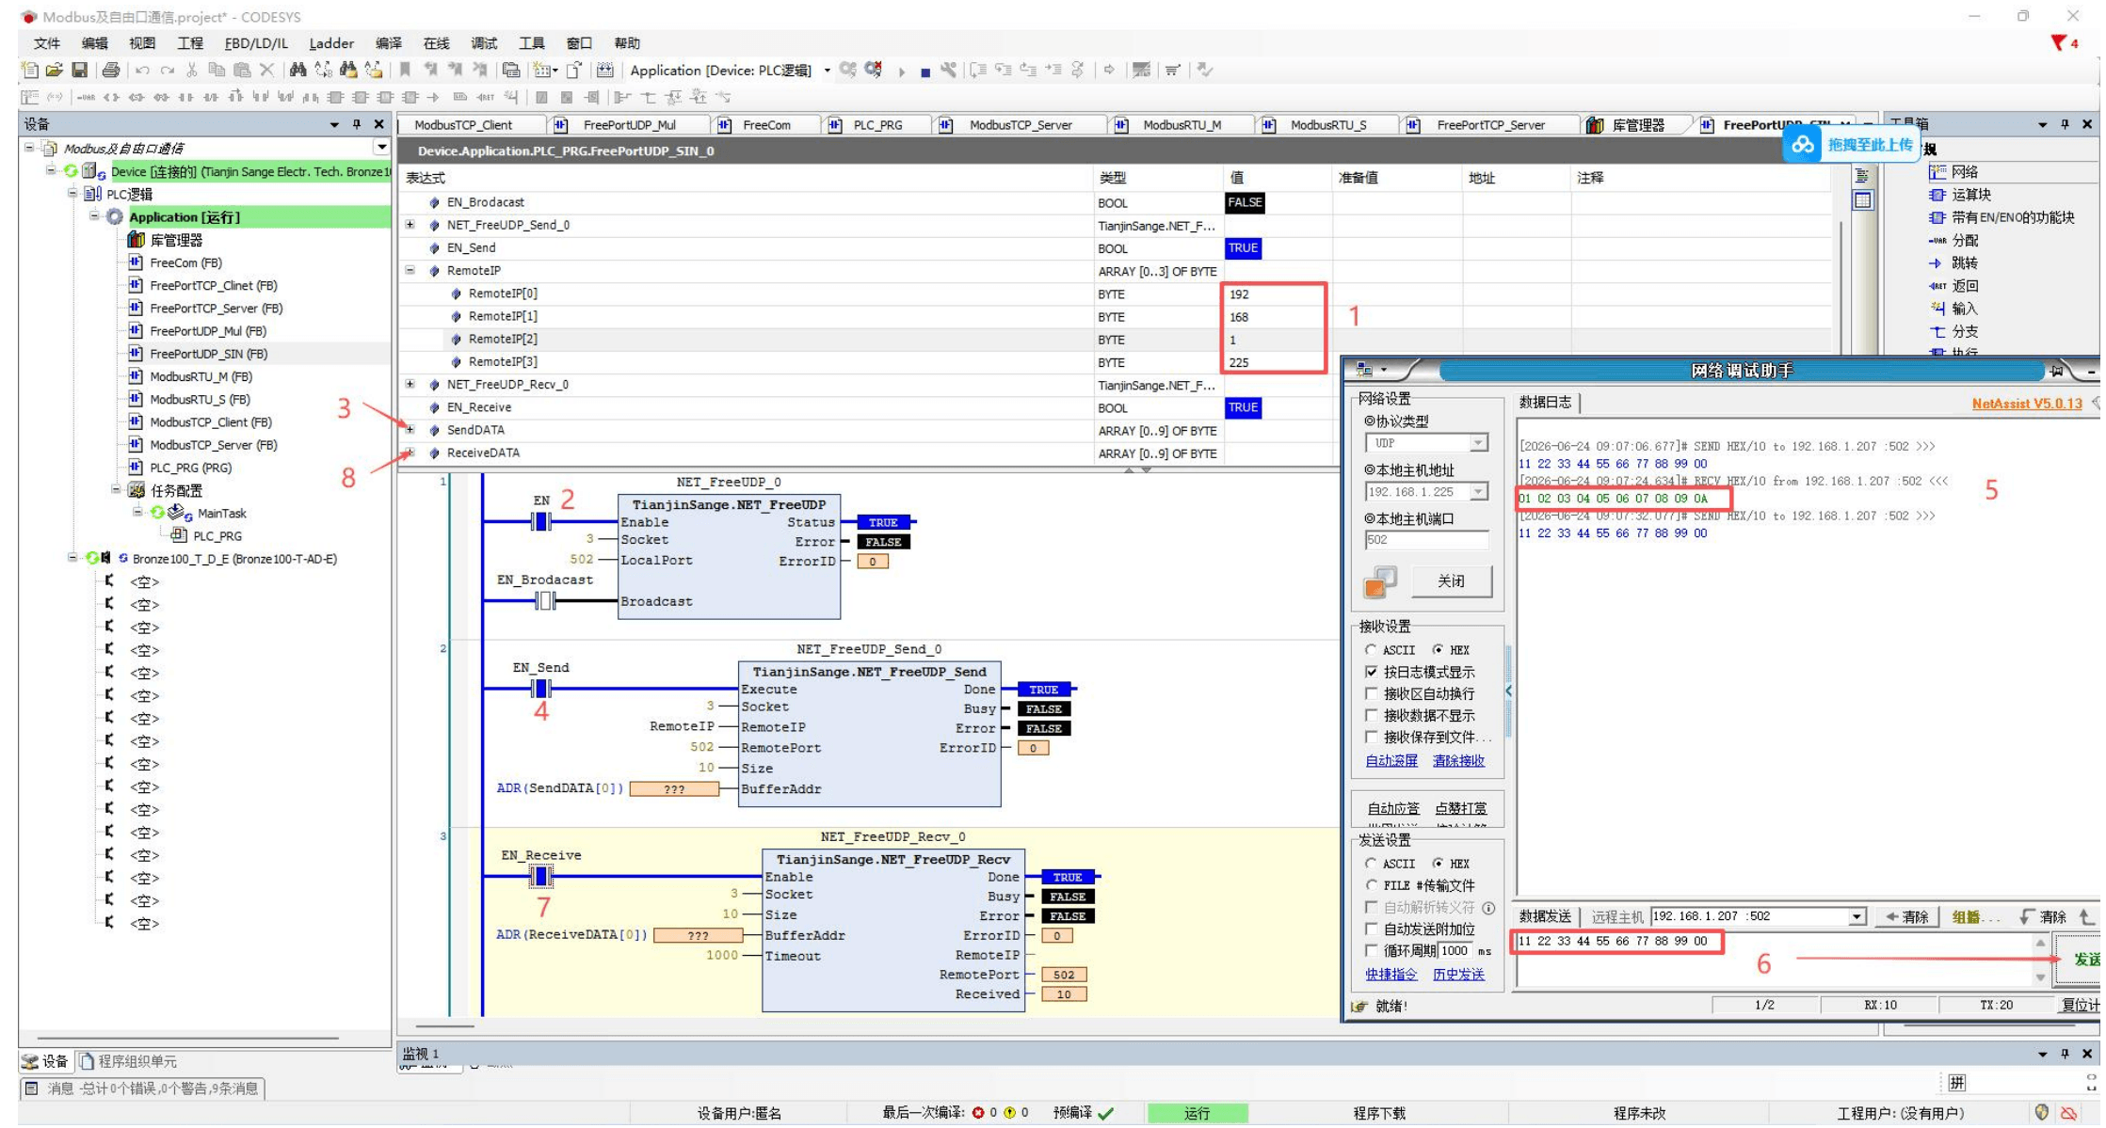2106x1128 pixels.
Task: Enable 循环周期 checkbox
Action: tap(1372, 950)
